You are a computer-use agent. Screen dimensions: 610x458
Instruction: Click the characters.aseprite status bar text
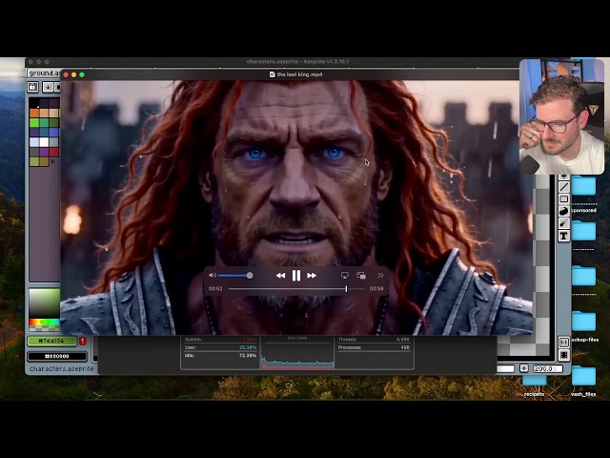pos(61,368)
